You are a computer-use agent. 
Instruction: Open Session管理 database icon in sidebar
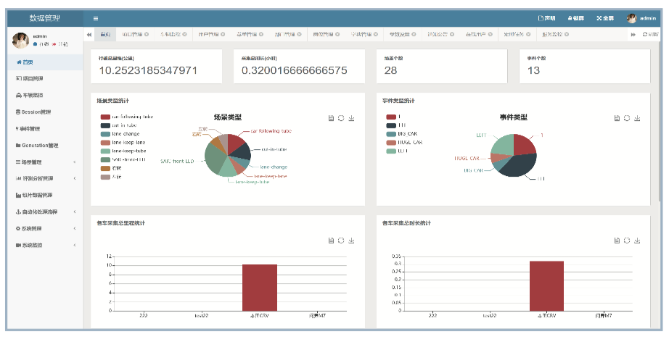click(x=18, y=112)
